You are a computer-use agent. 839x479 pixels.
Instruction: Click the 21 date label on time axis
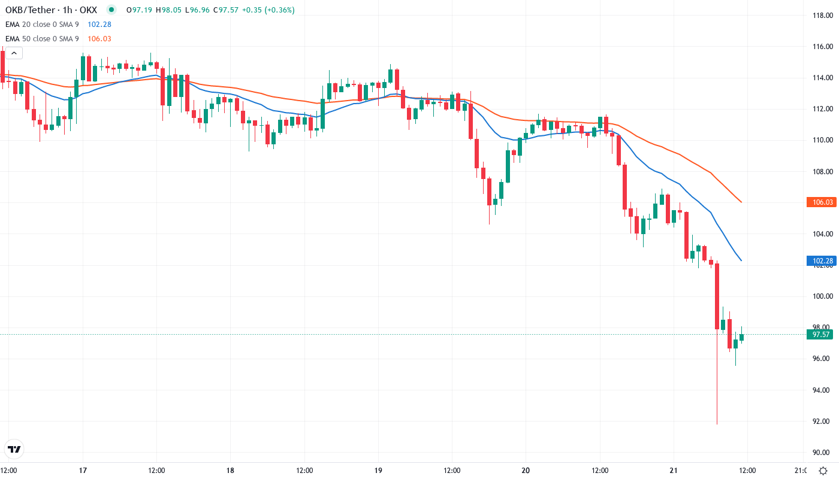point(674,471)
